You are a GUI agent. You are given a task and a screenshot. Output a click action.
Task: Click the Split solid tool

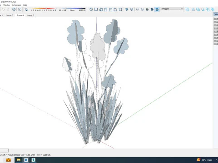(x=213, y=10)
